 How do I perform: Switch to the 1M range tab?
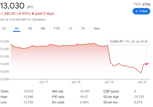[30, 28]
